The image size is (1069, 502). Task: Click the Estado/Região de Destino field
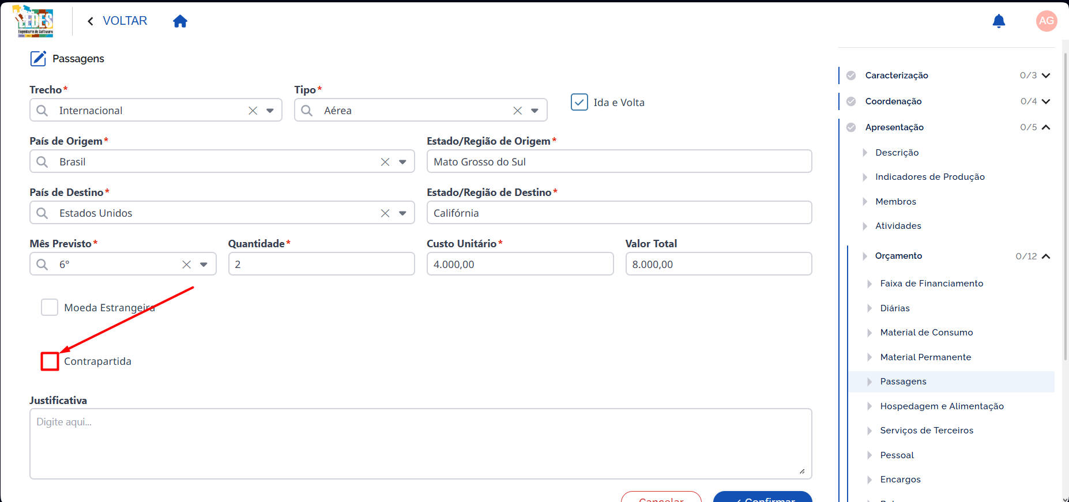click(x=619, y=213)
